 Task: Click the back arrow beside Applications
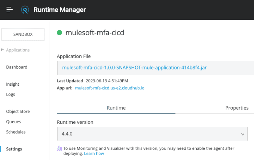[2, 50]
